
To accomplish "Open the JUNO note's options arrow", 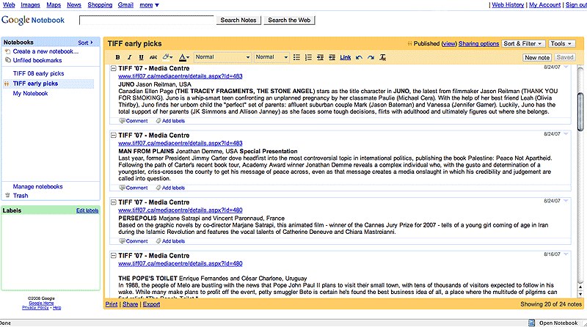I will (x=566, y=67).
